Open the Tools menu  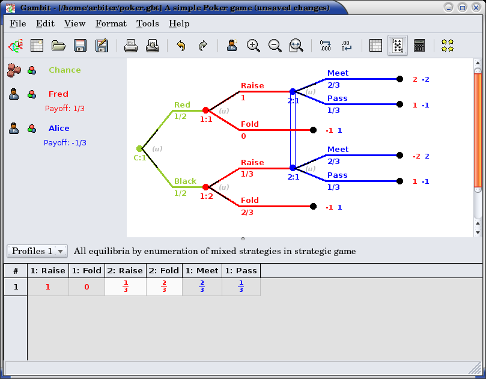(x=147, y=23)
